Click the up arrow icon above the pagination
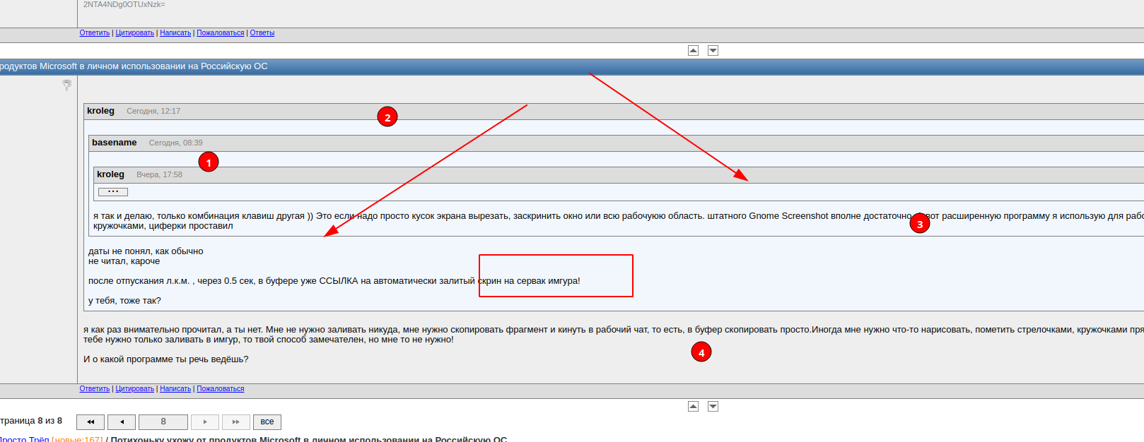 [693, 406]
